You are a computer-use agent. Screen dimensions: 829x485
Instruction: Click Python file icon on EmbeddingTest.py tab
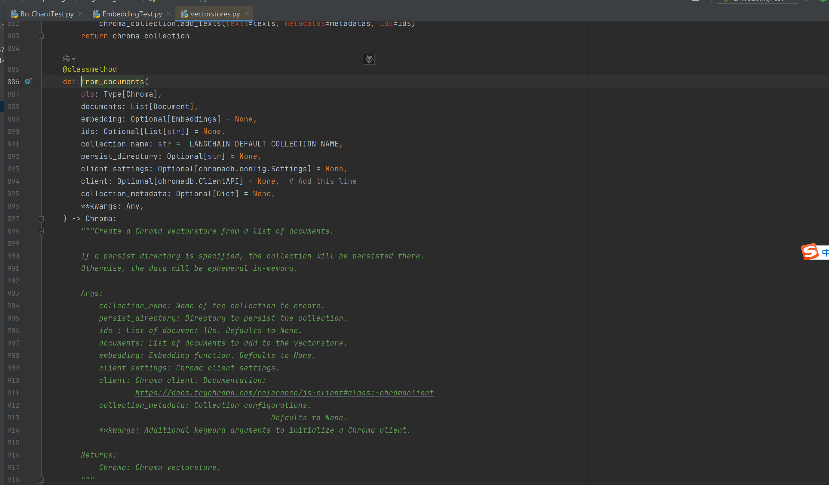coord(96,14)
